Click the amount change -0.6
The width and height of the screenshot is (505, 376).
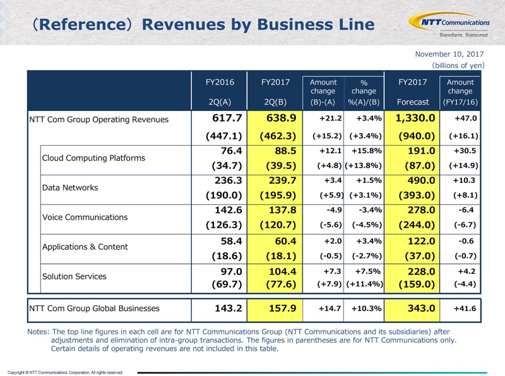point(466,241)
